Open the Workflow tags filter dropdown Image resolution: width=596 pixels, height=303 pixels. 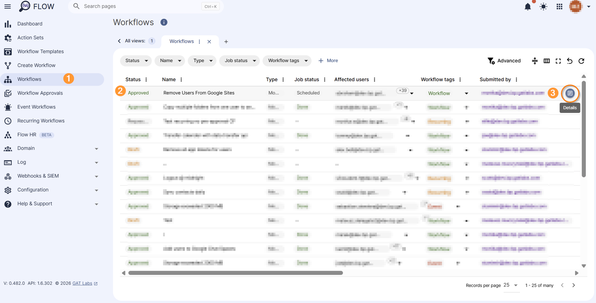[x=287, y=61]
